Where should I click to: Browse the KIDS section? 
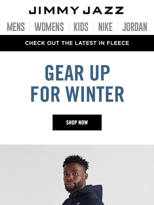81,27
